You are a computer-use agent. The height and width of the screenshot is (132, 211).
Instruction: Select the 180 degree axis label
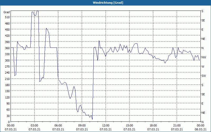coord(7,85)
